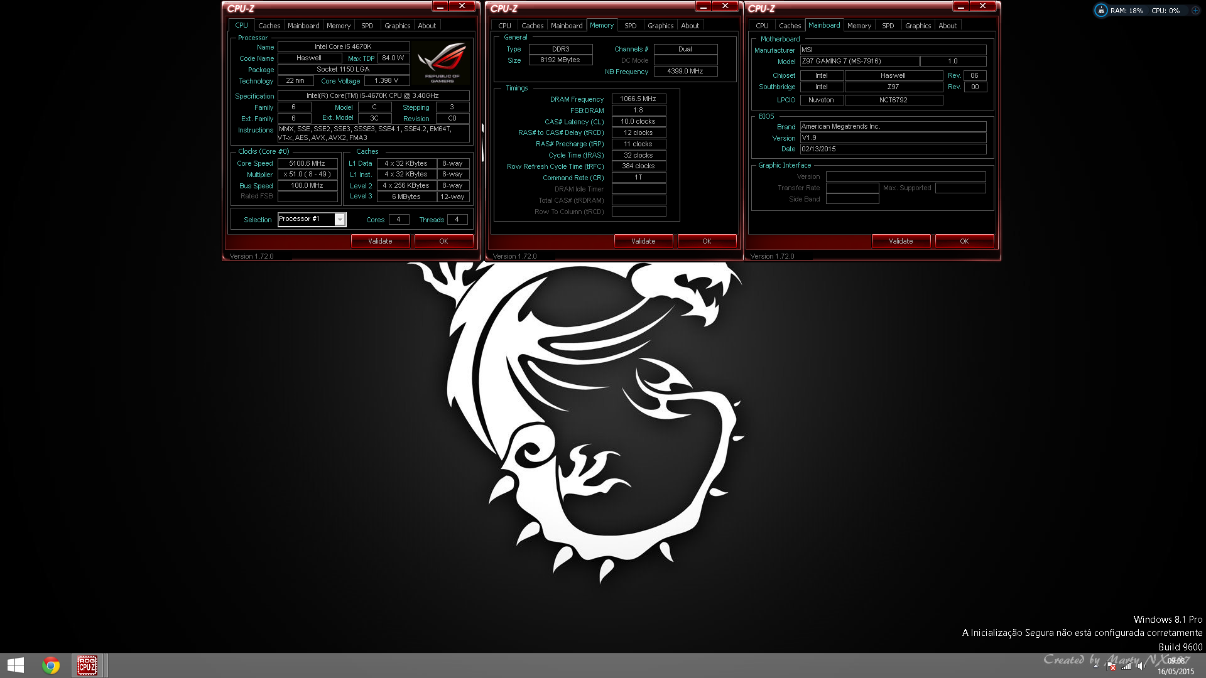
Task: Click the BIOS Date value '02/13/2015'
Action: point(893,149)
